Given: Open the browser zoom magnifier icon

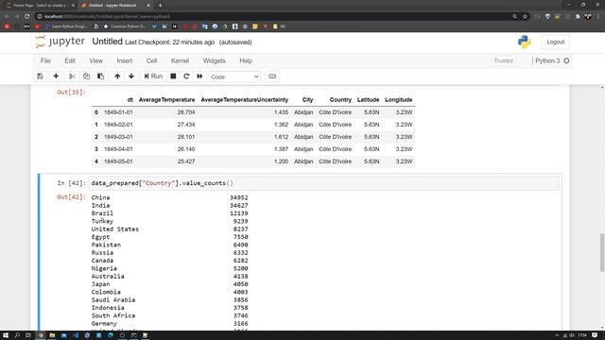Looking at the screenshot, I should (x=514, y=17).
